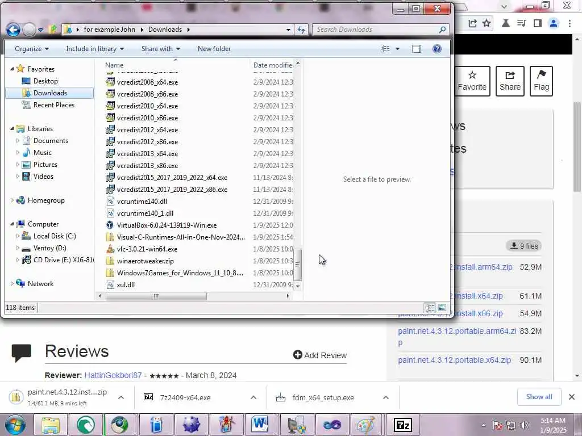The width and height of the screenshot is (582, 436).
Task: Select Network in navigation pane
Action: [40, 284]
